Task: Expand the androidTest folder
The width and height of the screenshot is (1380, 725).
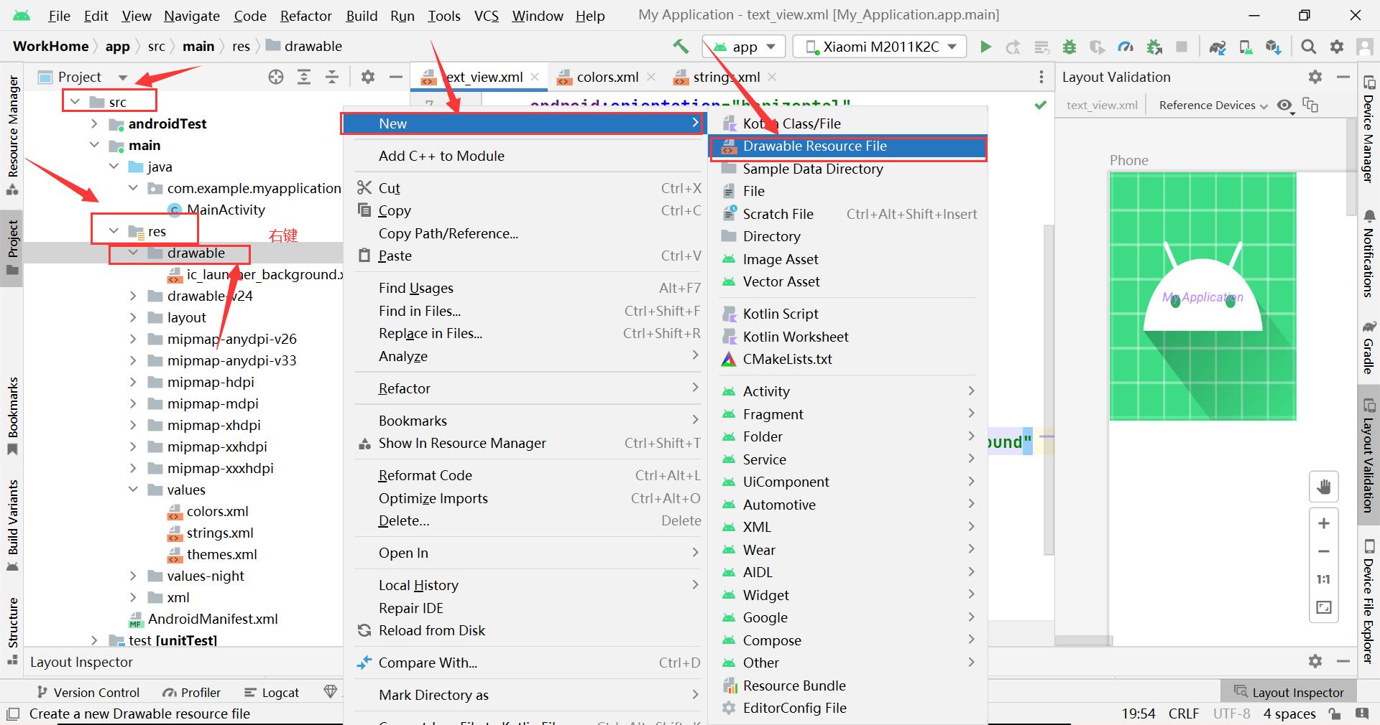Action: click(x=94, y=124)
